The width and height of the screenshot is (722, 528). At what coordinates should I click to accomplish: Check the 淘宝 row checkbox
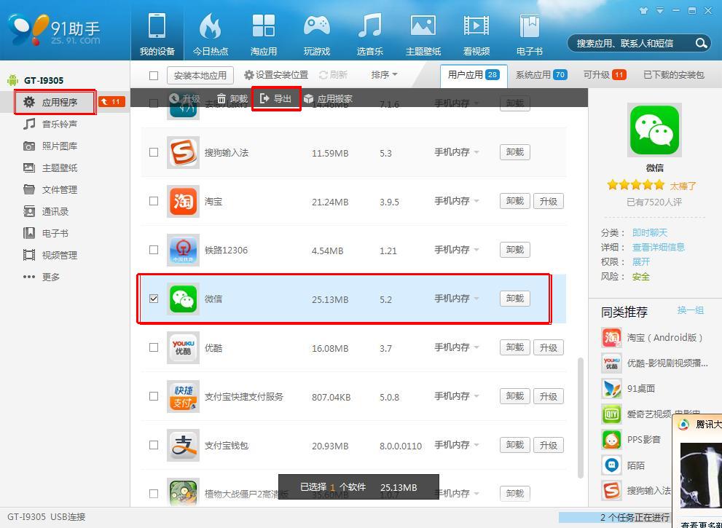click(154, 201)
